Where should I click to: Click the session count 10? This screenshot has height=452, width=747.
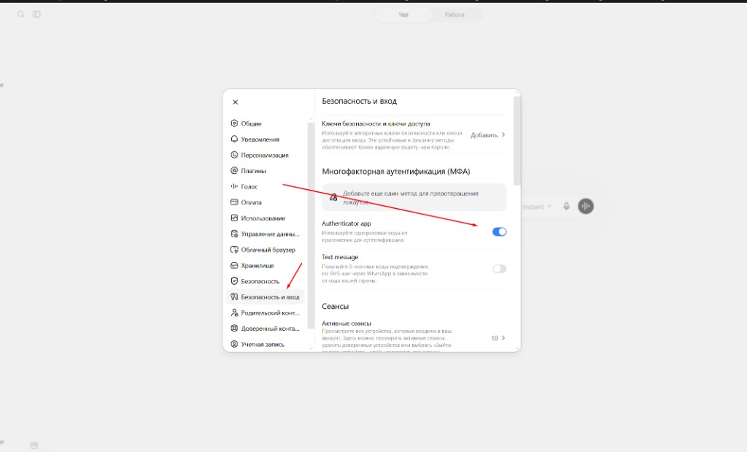click(x=495, y=338)
